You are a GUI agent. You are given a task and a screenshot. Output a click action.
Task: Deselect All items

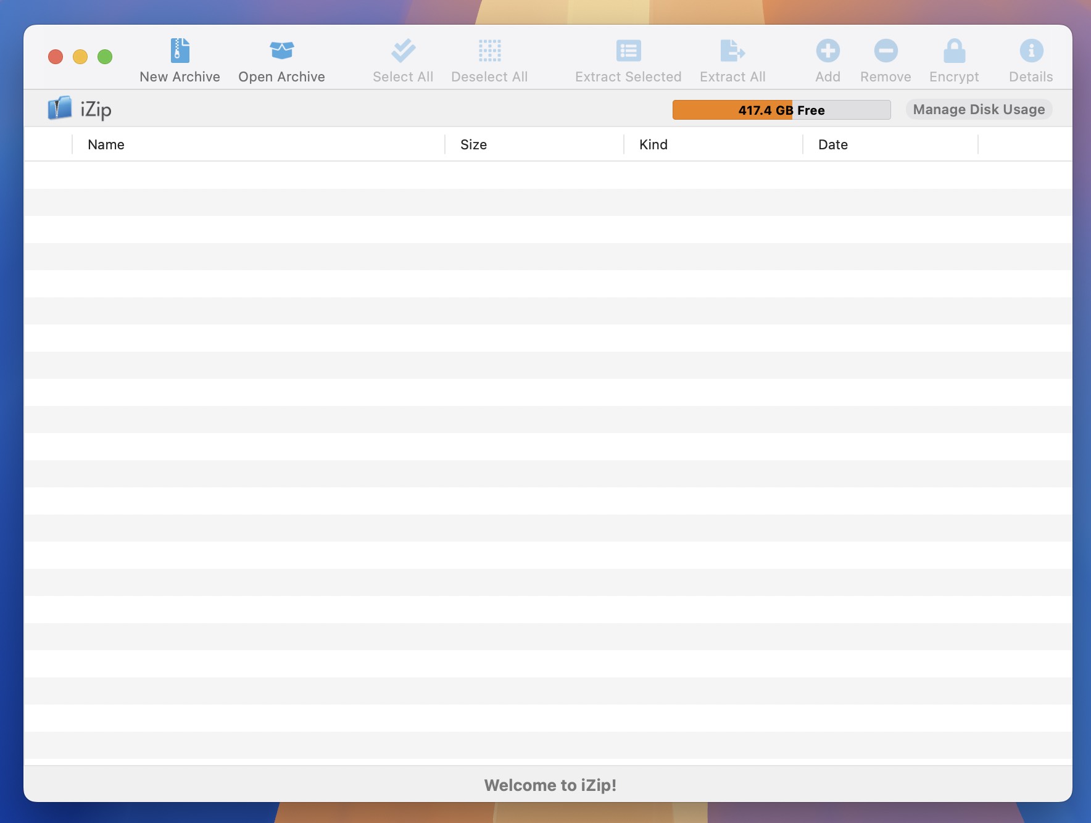tap(489, 59)
